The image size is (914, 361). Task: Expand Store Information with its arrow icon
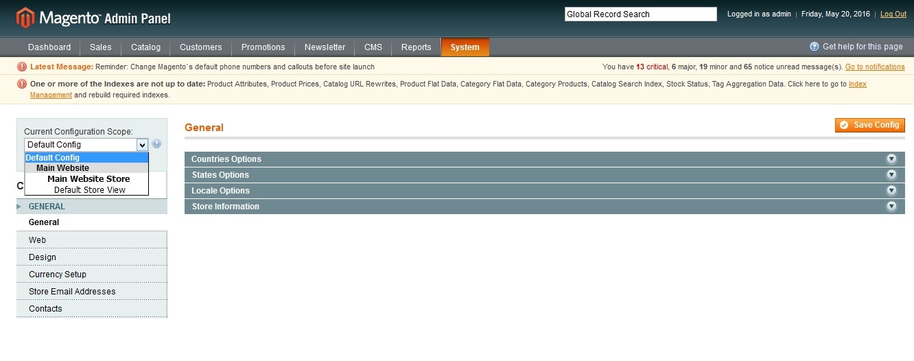pyautogui.click(x=891, y=206)
